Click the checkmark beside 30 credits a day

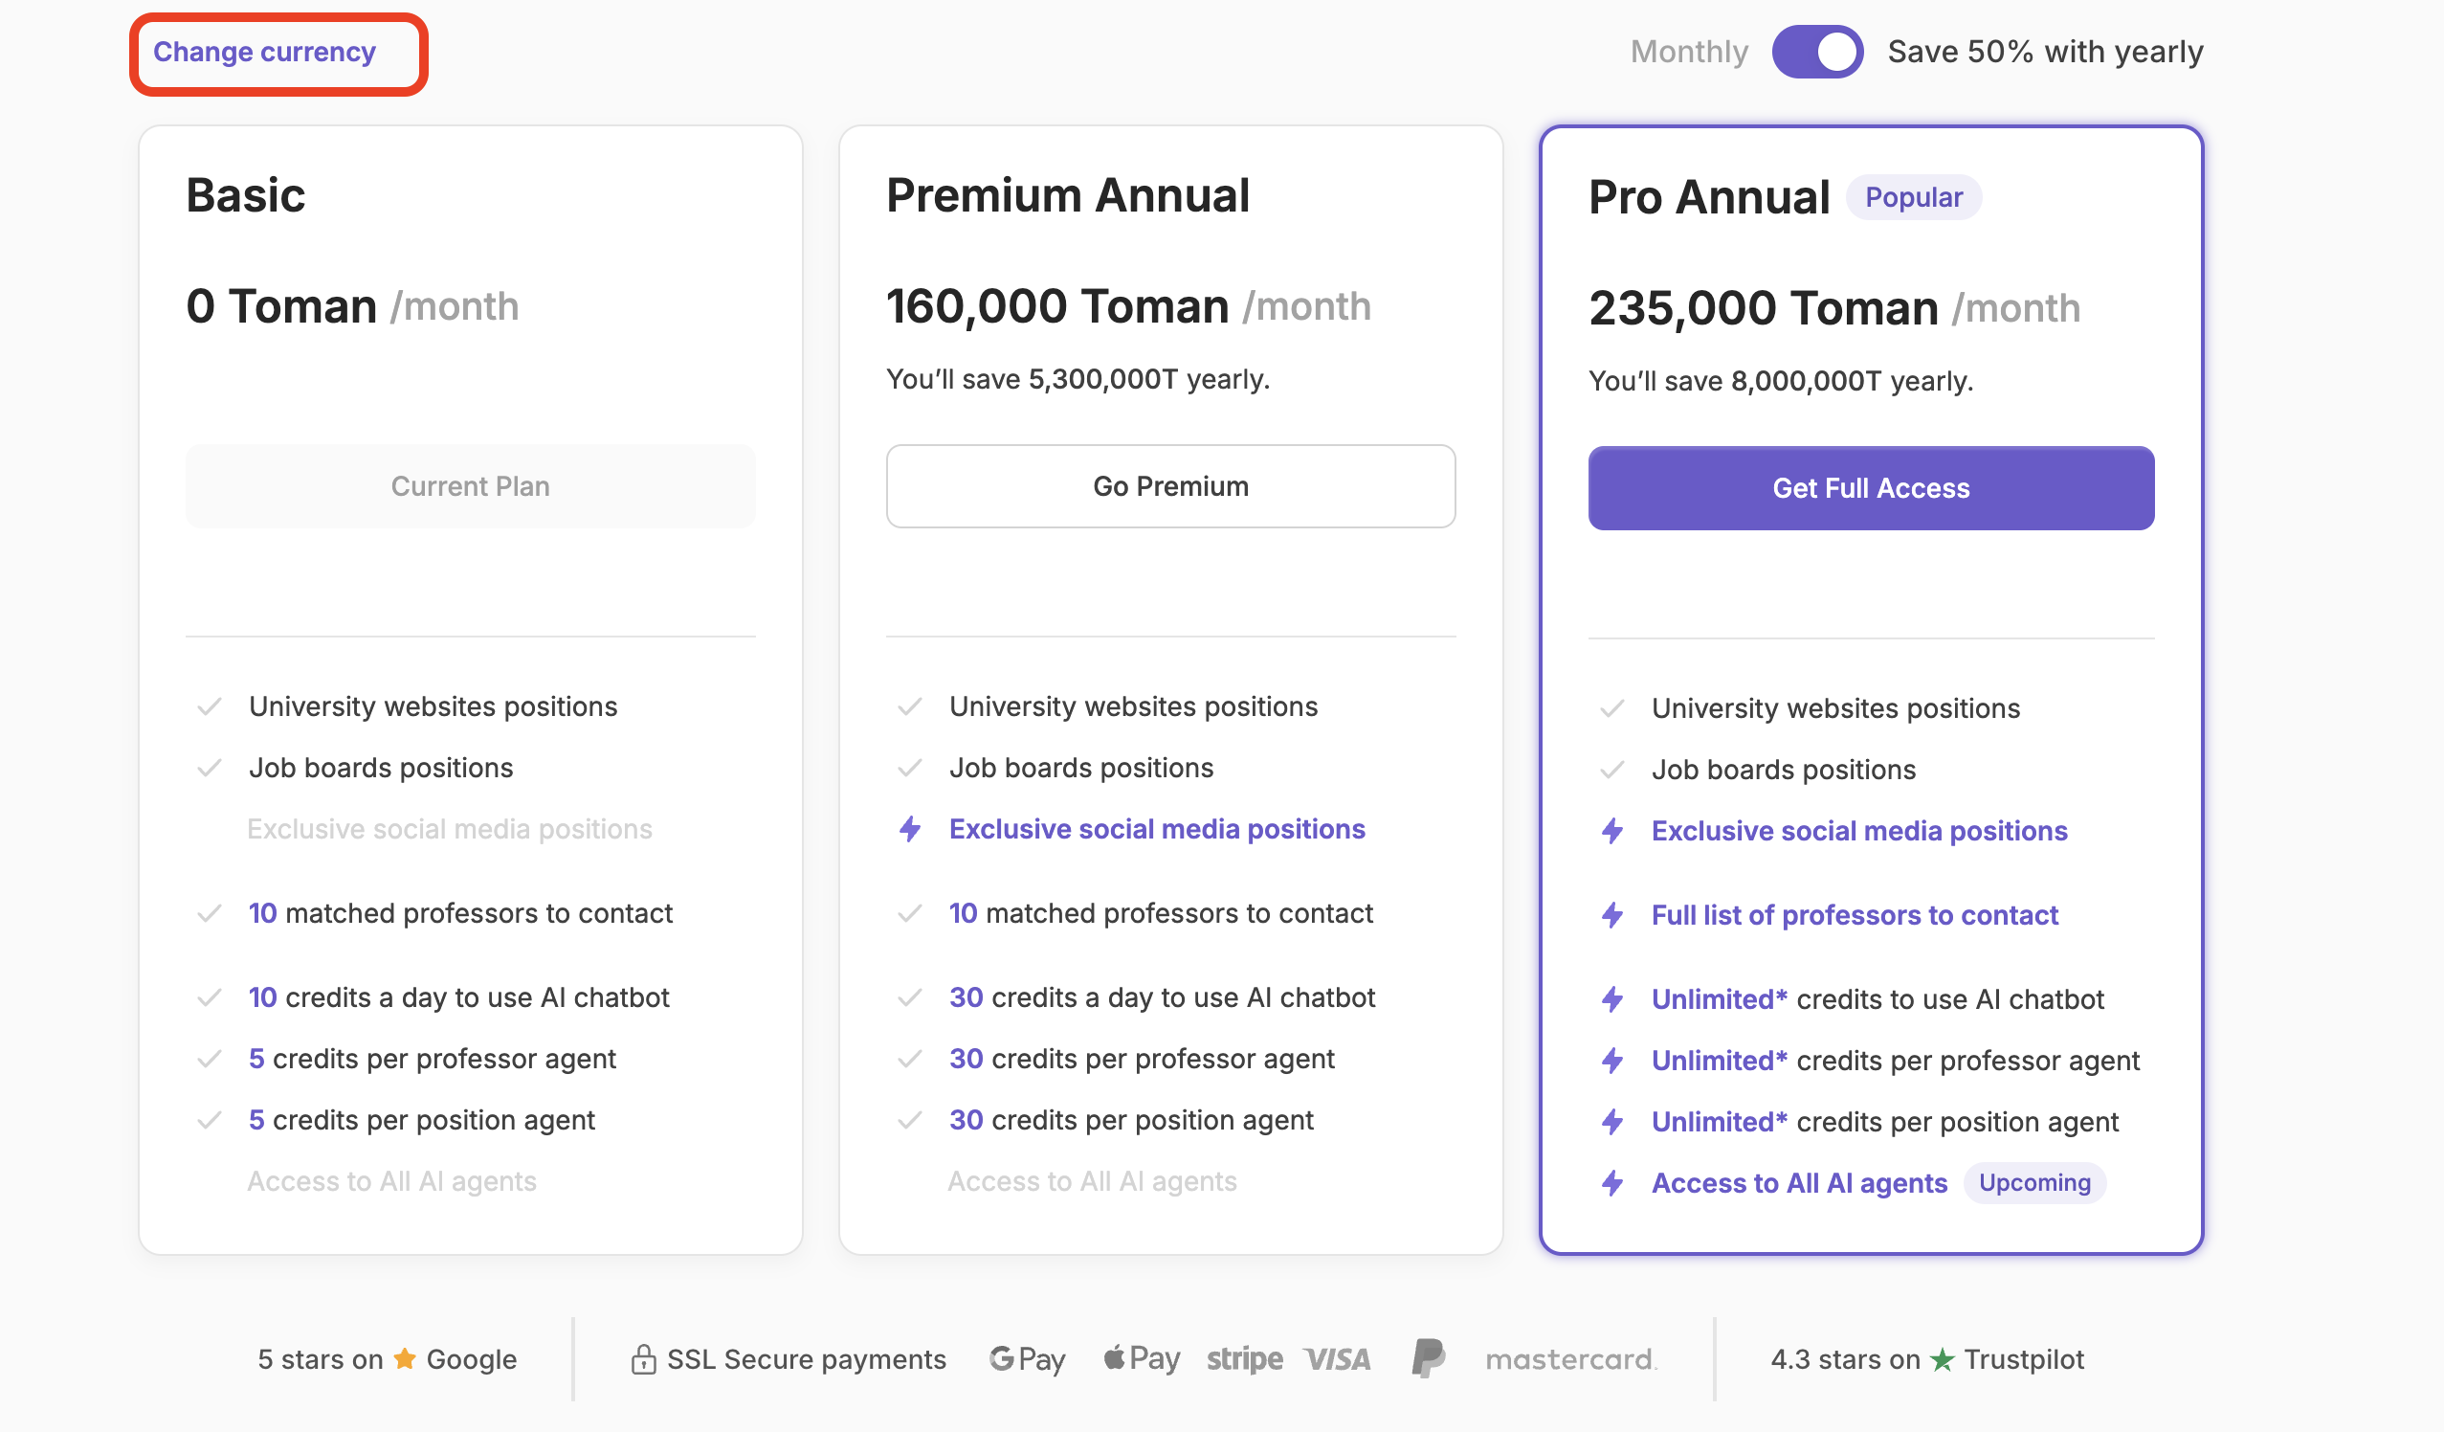click(x=910, y=997)
